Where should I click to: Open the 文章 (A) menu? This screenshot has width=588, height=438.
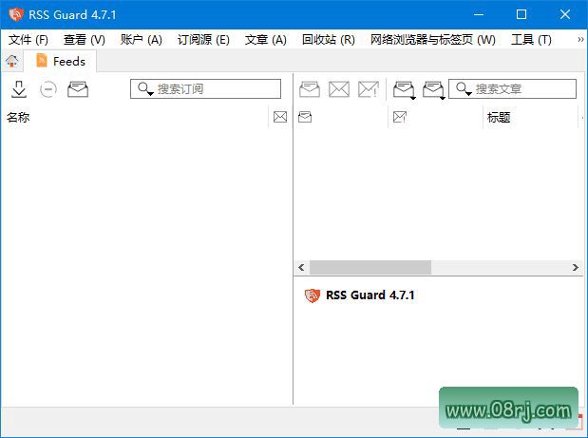pyautogui.click(x=265, y=39)
